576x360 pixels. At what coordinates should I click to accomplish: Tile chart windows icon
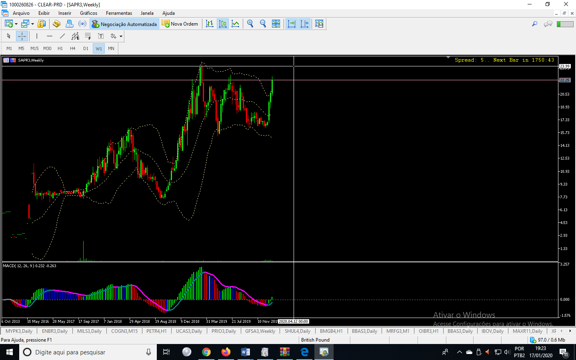click(x=276, y=24)
